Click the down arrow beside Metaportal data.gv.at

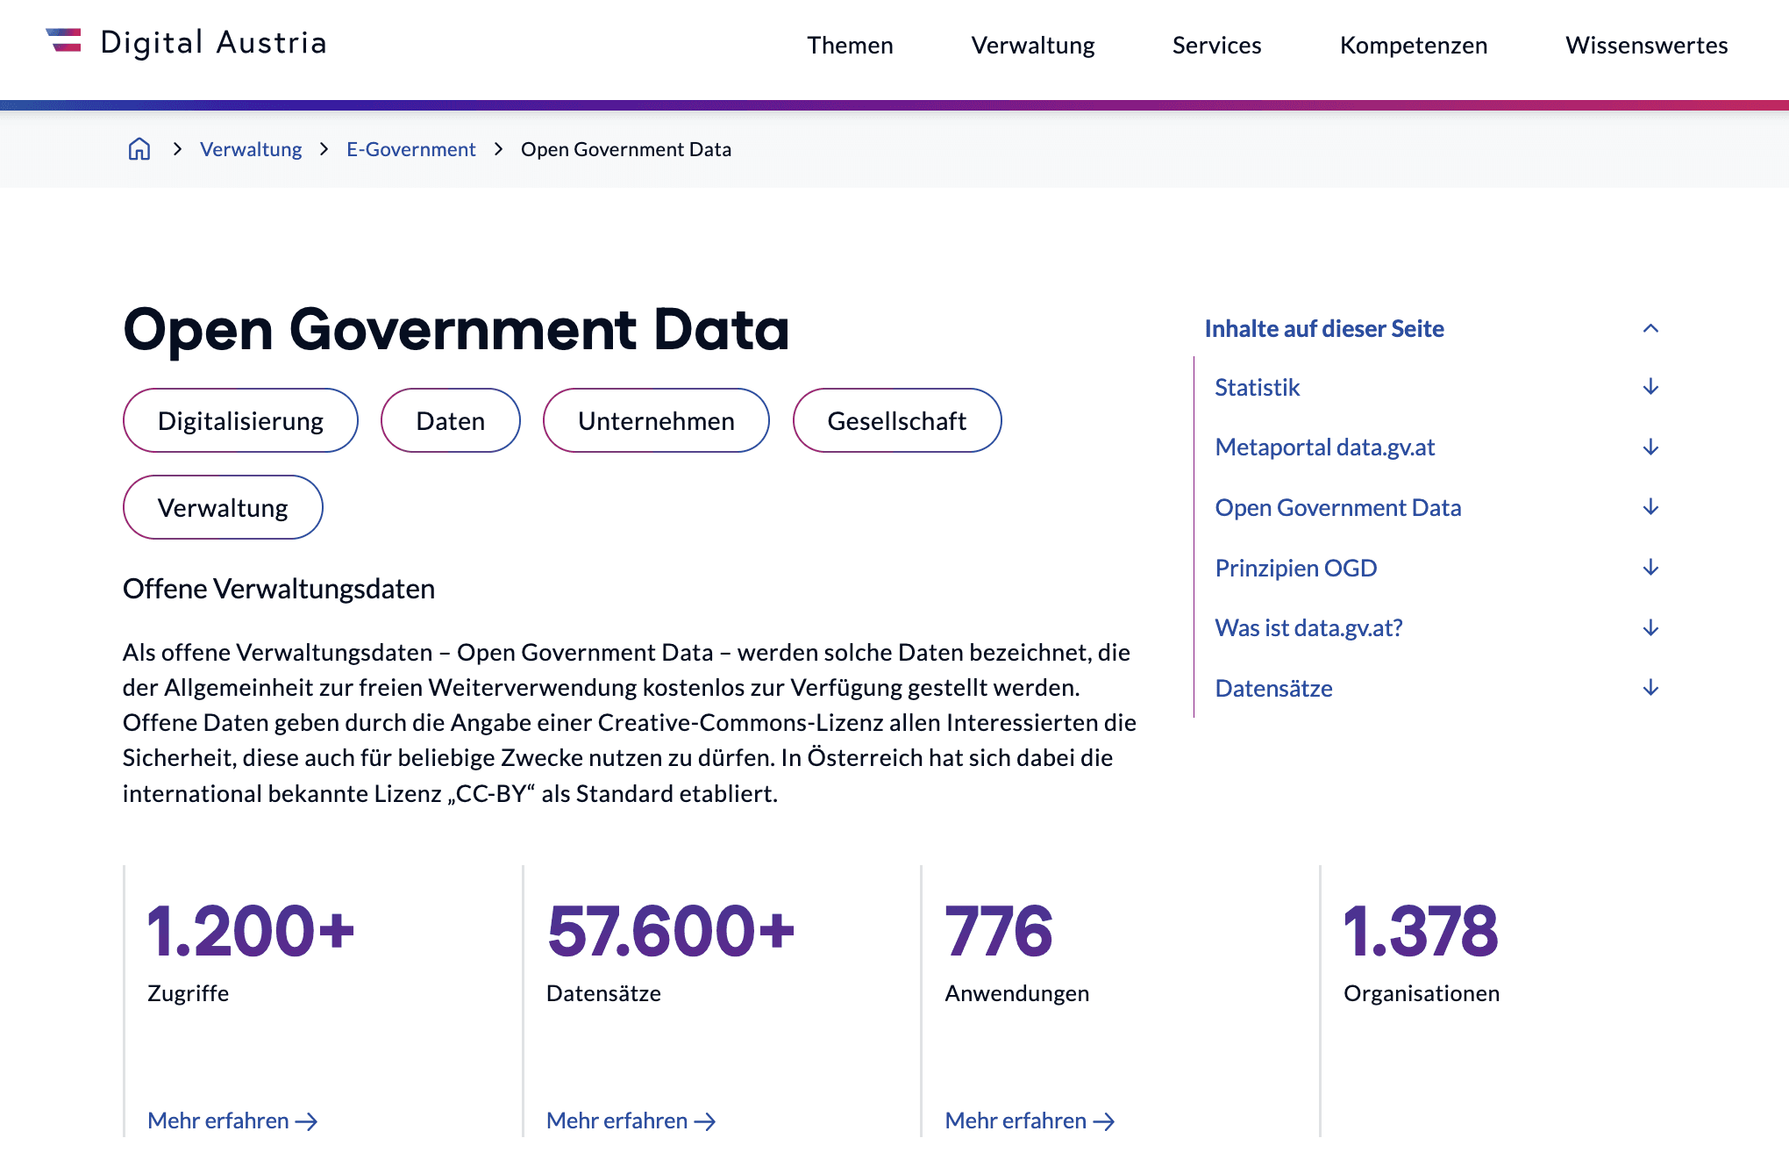1650,447
